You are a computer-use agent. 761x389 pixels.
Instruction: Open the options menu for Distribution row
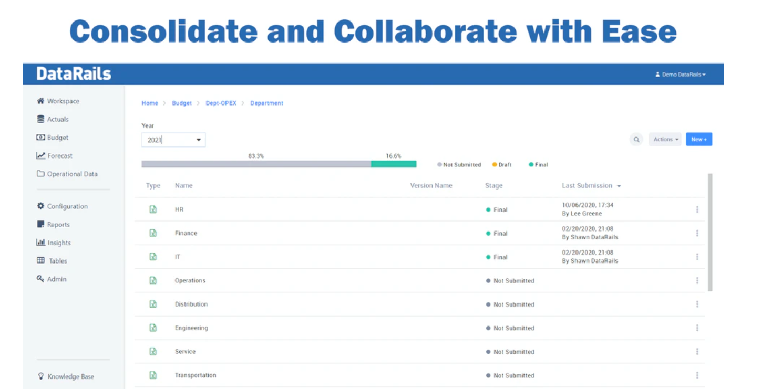pos(697,304)
